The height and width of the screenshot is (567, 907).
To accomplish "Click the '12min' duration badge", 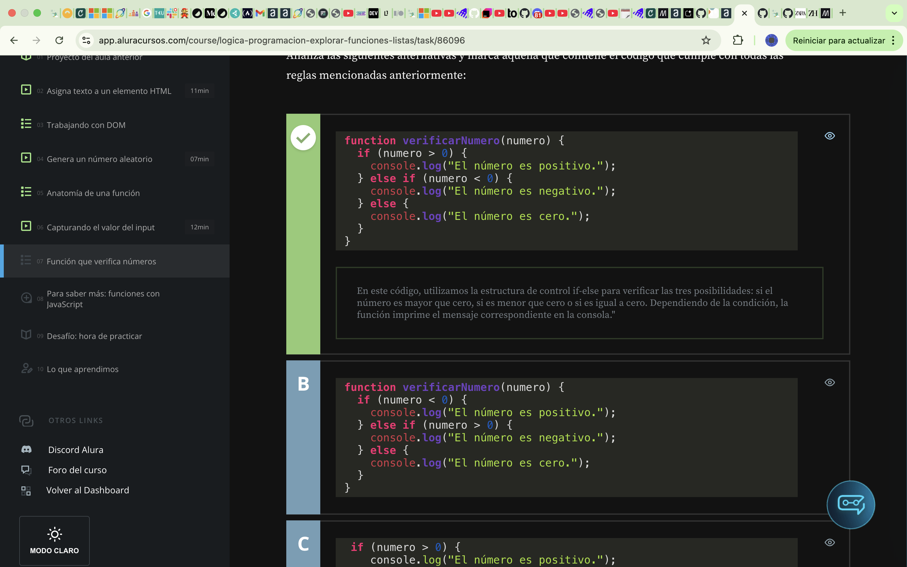I will click(199, 227).
